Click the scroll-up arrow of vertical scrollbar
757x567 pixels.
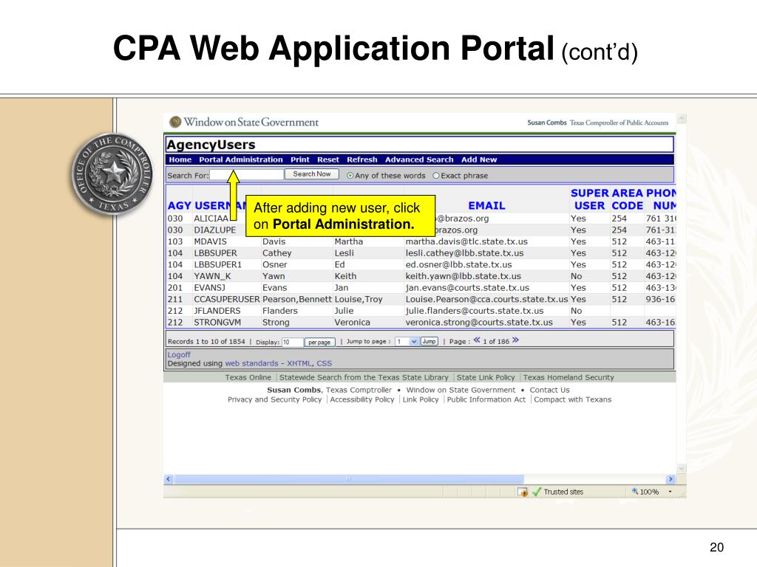[682, 118]
